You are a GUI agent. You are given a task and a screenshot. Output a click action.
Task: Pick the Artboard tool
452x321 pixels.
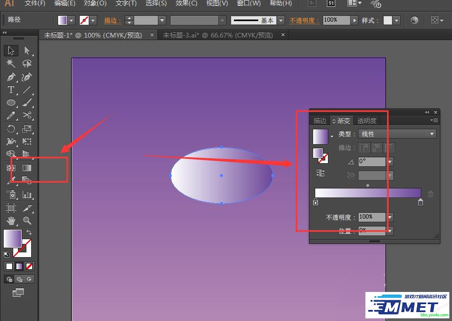[x=11, y=208]
